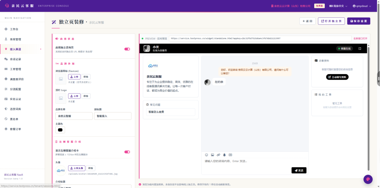The height and width of the screenshot is (188, 380).
Task: Click FAQ item 客服怎么收费
Action: (170, 112)
